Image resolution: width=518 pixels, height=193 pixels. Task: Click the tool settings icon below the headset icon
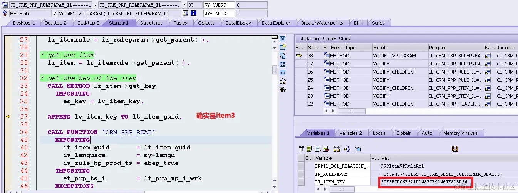pyautogui.click(x=283, y=89)
